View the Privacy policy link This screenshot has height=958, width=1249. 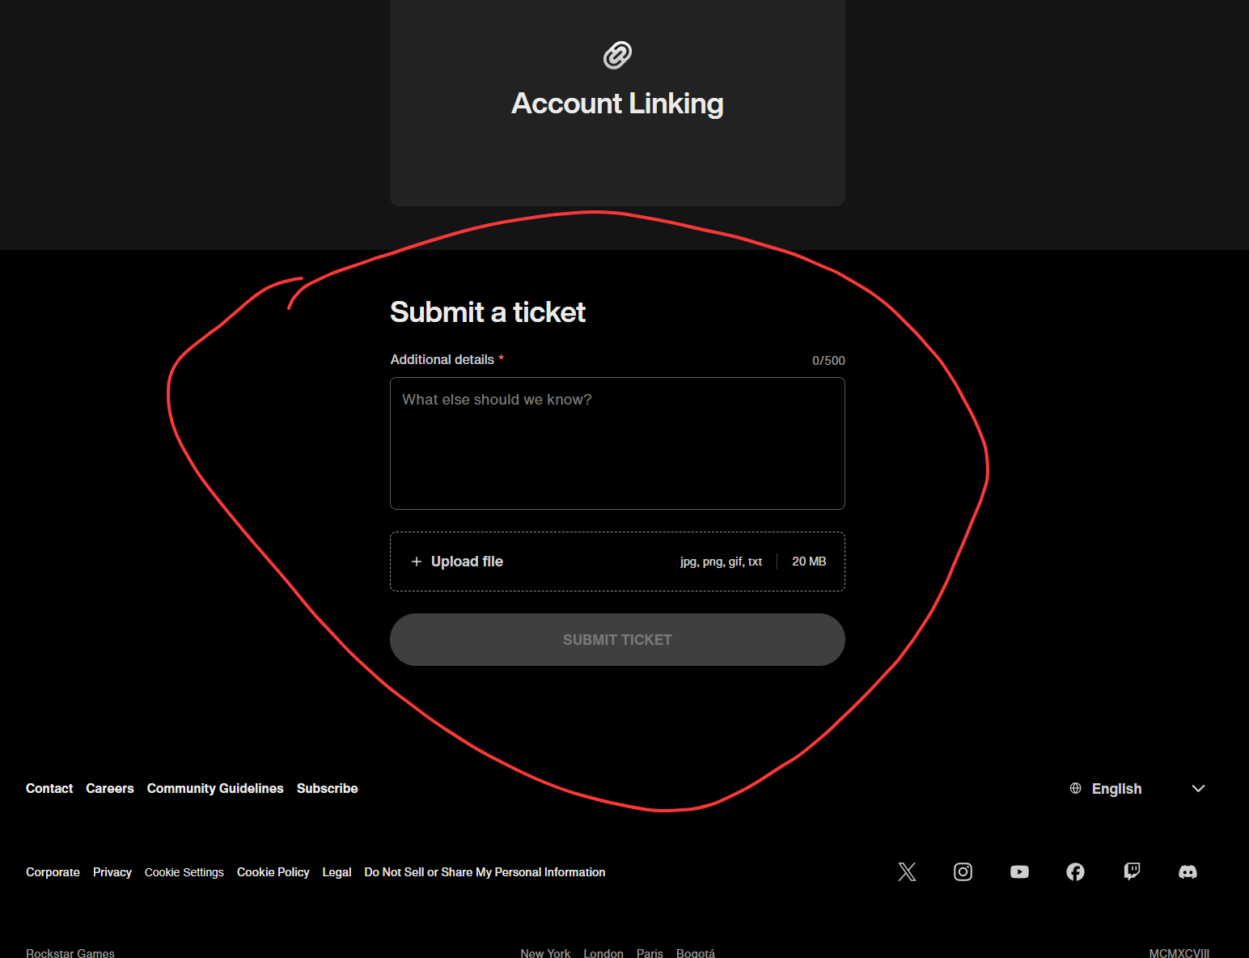point(112,872)
